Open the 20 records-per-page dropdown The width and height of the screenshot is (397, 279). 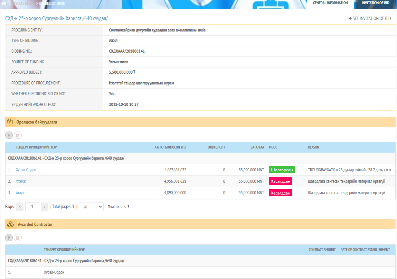pyautogui.click(x=91, y=207)
